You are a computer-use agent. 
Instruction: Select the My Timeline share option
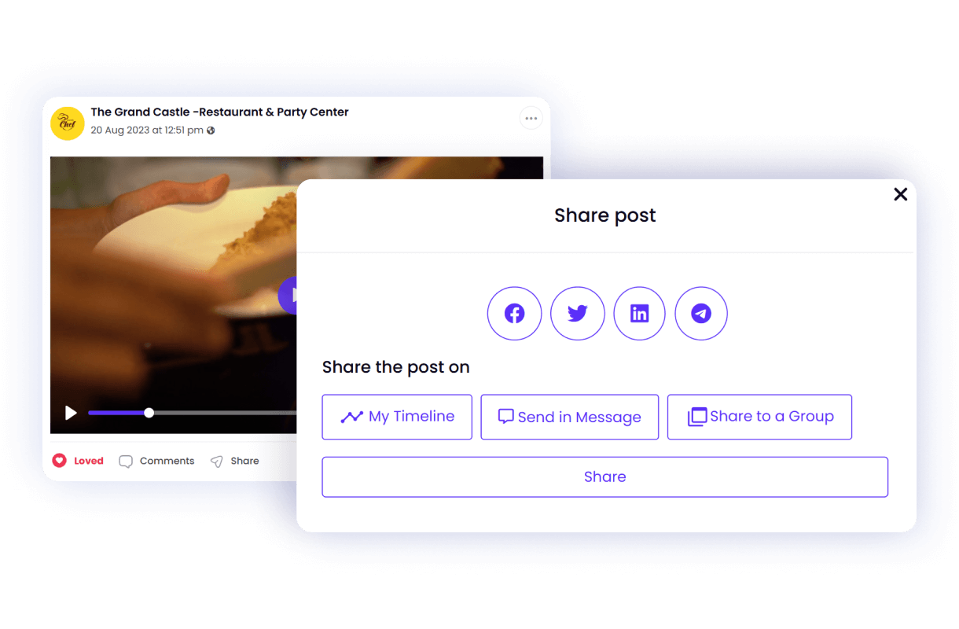(397, 417)
